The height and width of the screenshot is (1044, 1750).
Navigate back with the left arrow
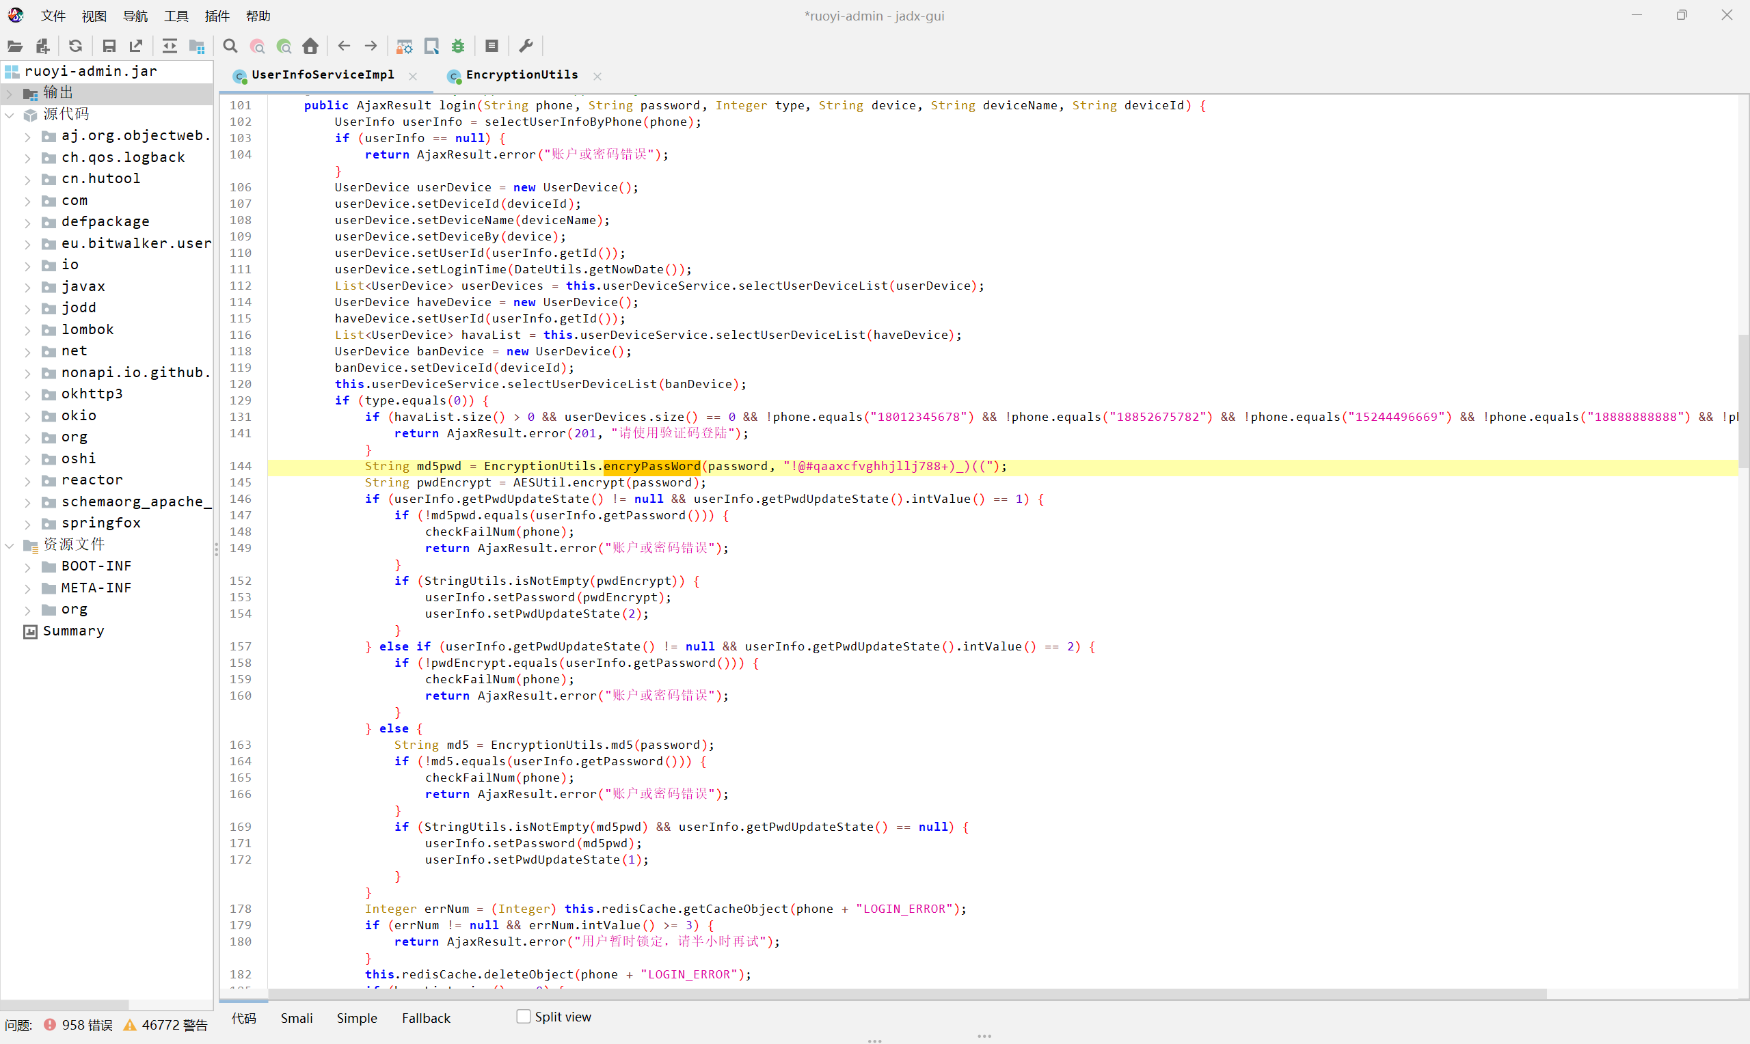tap(344, 46)
